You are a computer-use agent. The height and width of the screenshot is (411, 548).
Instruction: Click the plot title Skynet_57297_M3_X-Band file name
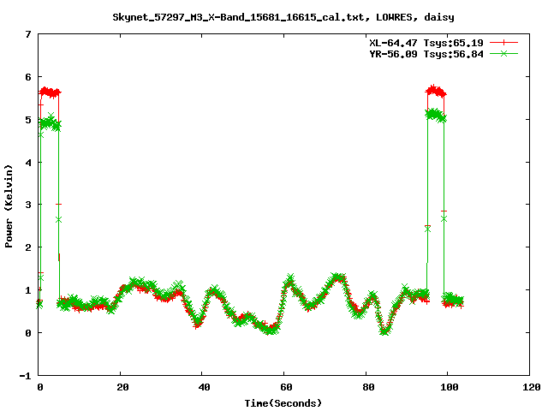coord(238,17)
